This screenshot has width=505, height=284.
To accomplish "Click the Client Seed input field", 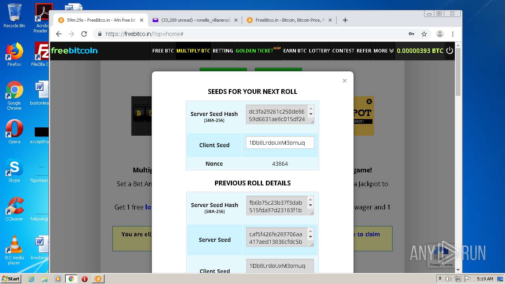I will 280,143.
